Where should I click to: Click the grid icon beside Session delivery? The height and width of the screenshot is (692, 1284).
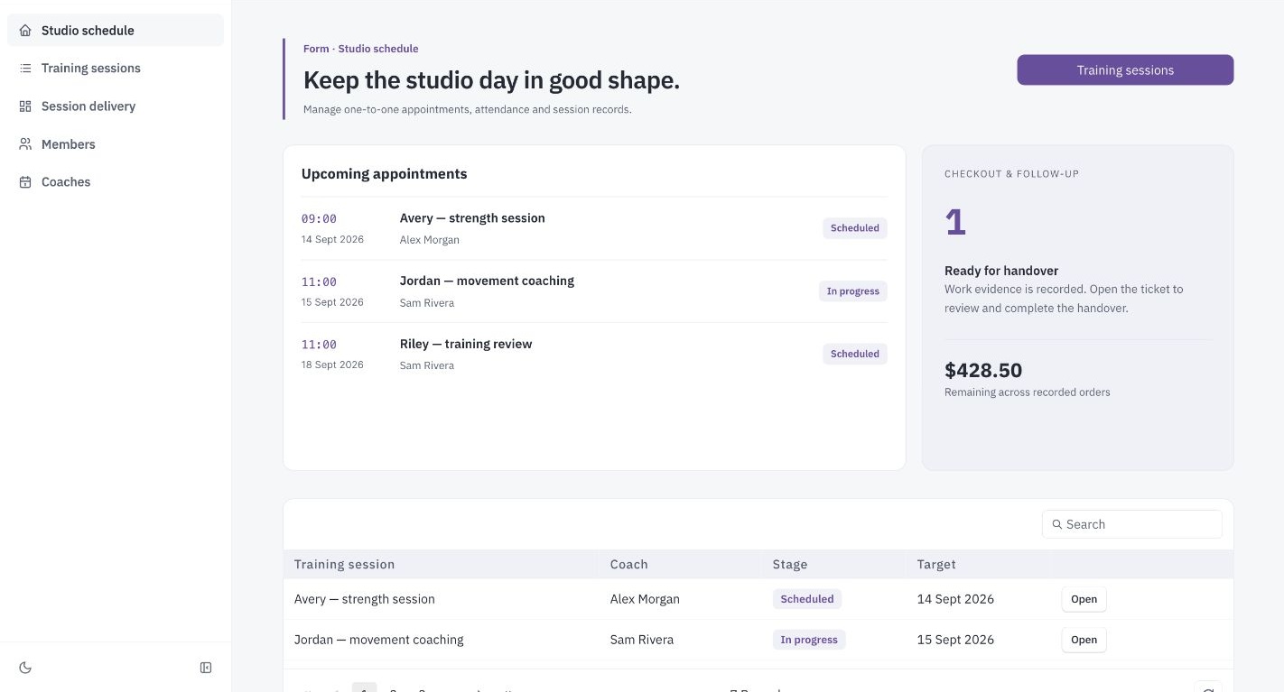coord(25,106)
